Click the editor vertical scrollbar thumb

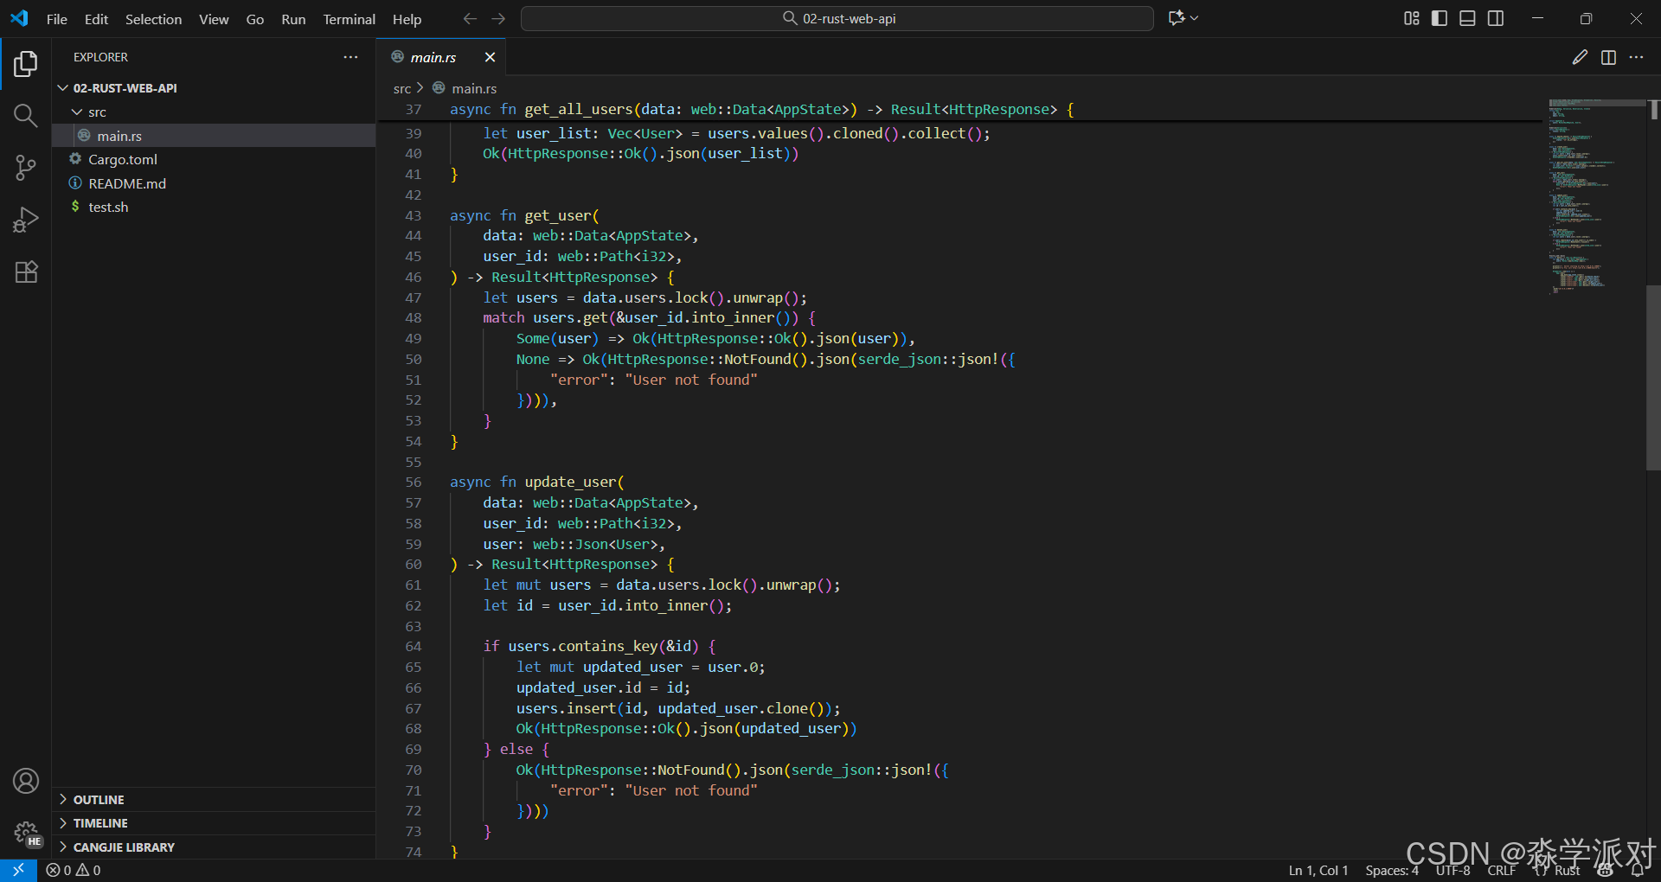[1653, 377]
